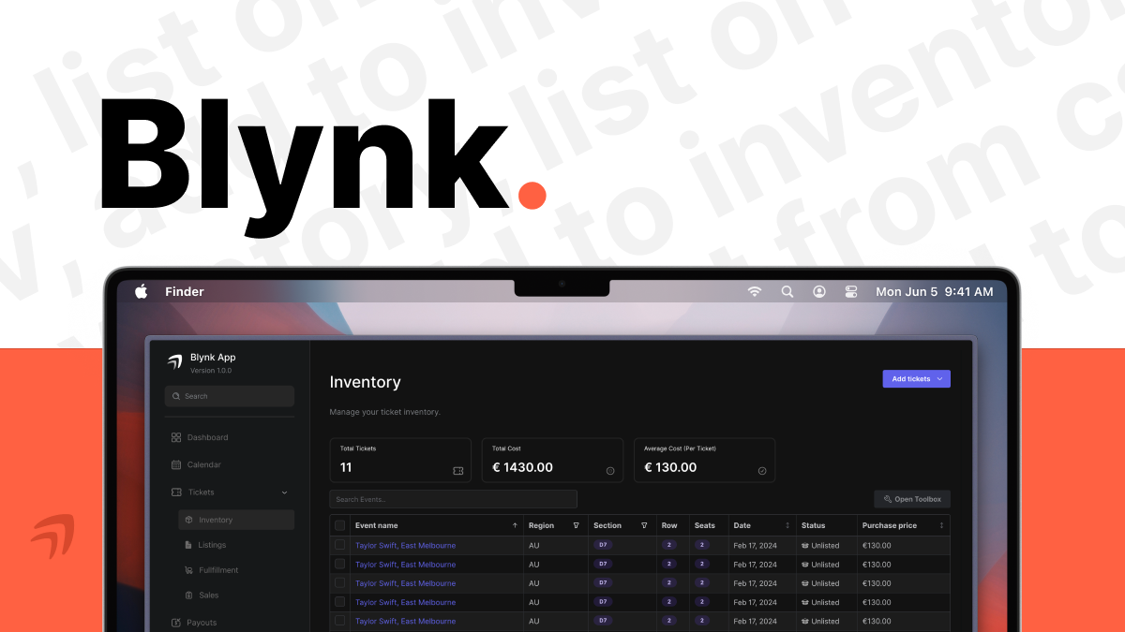Click the Tickets icon in sidebar
Screen dimensions: 1125x632
(176, 492)
